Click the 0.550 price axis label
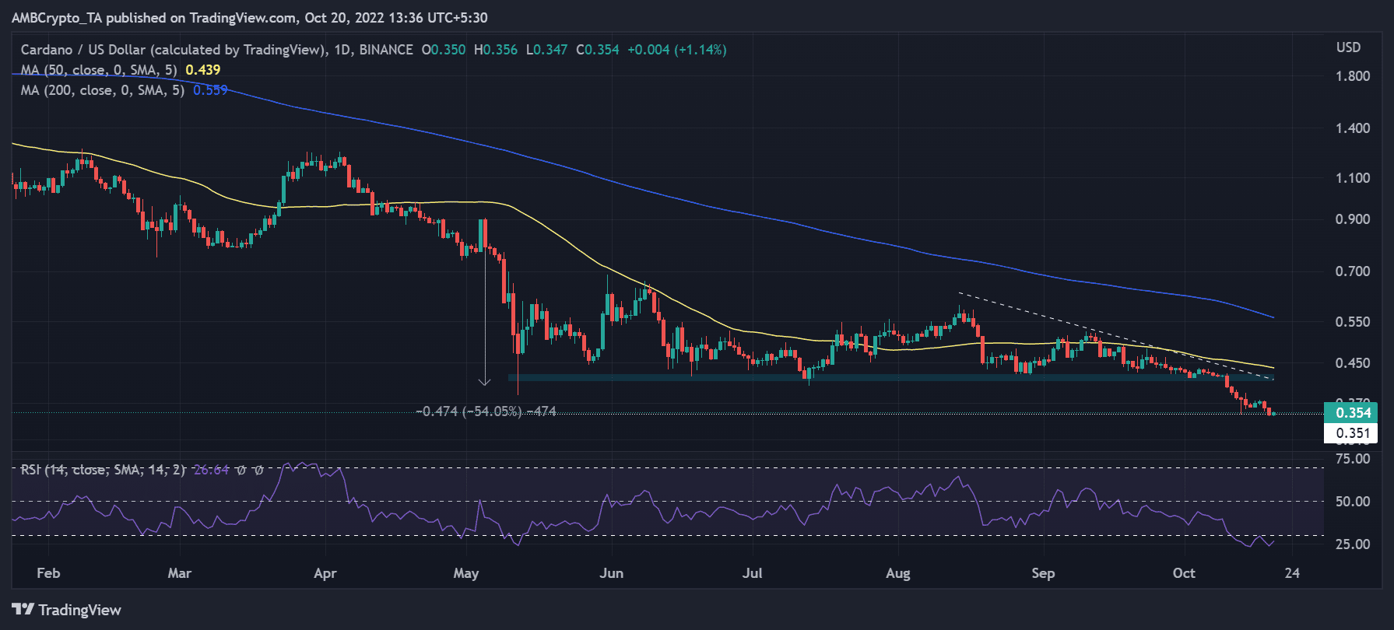This screenshot has width=1394, height=630. coord(1353,322)
